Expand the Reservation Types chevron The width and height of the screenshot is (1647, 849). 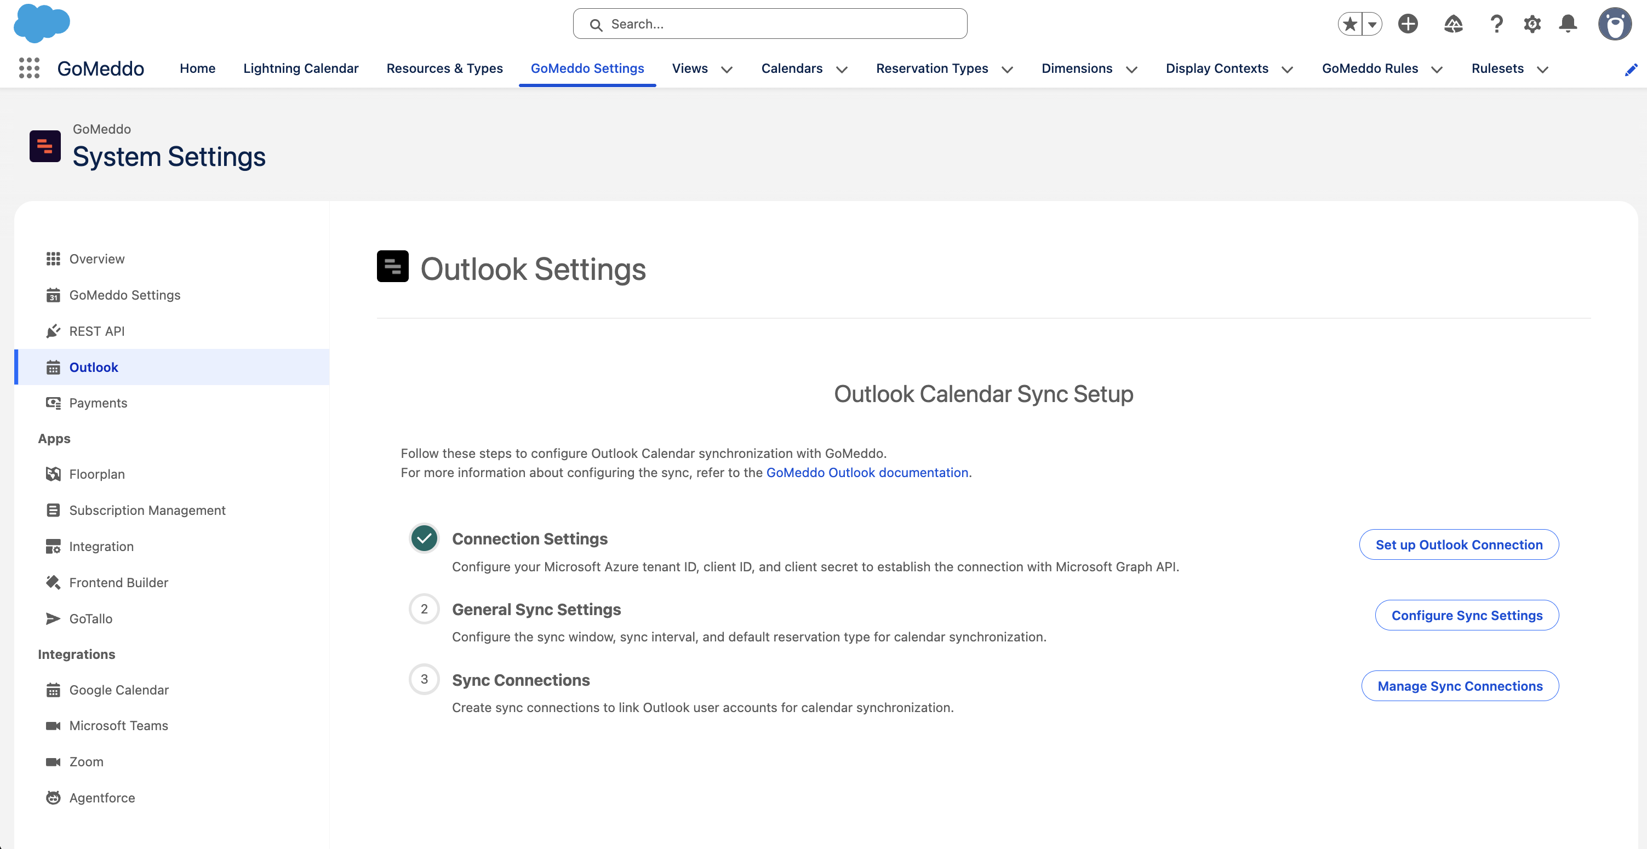[x=1008, y=70]
